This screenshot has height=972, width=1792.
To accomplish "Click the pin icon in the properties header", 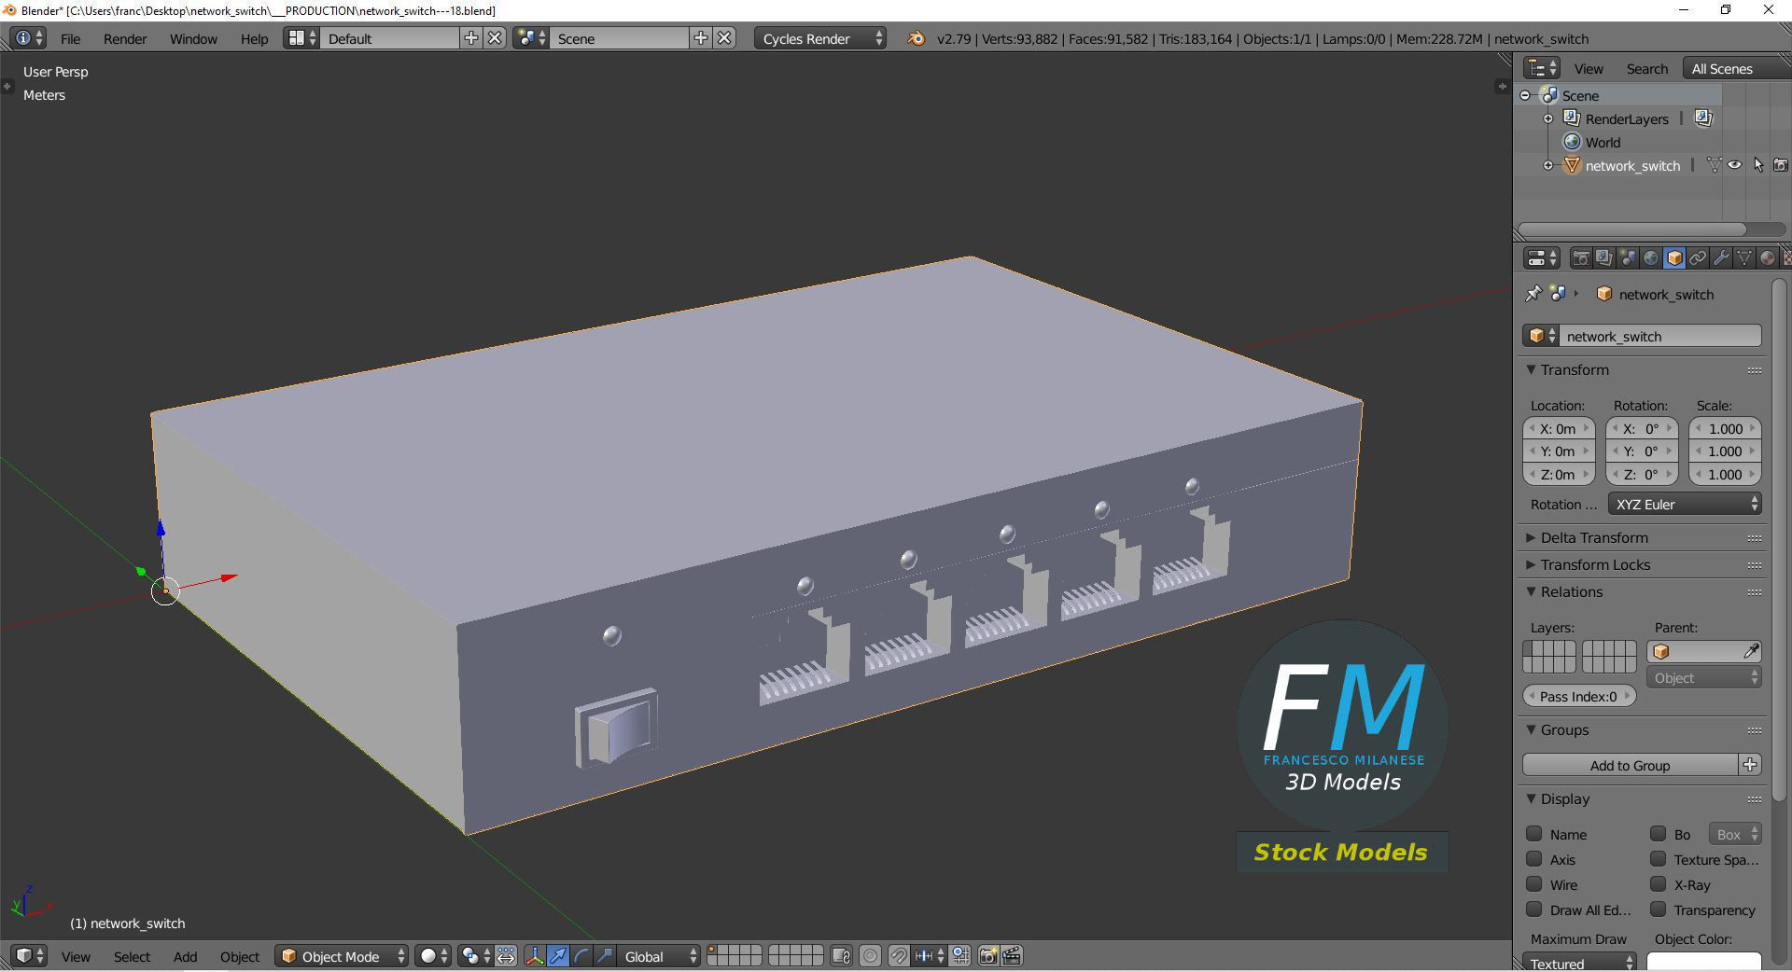I will point(1533,294).
